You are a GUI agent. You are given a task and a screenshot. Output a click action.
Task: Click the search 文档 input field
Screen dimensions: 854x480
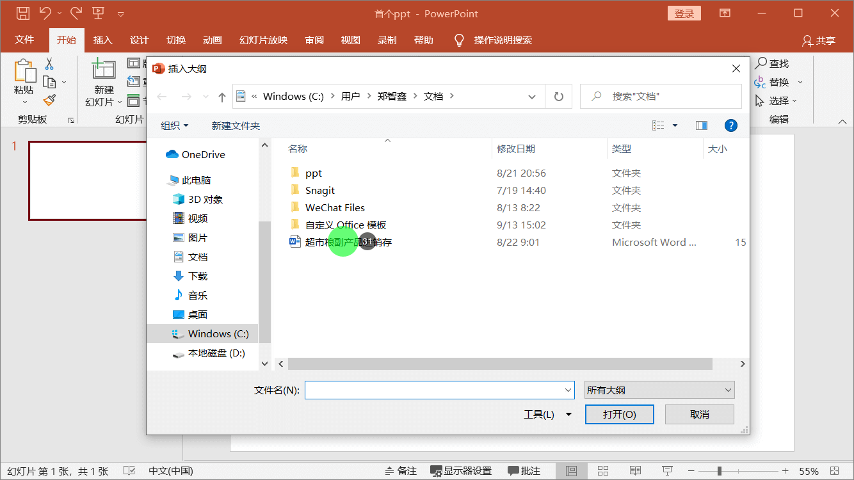click(x=661, y=97)
